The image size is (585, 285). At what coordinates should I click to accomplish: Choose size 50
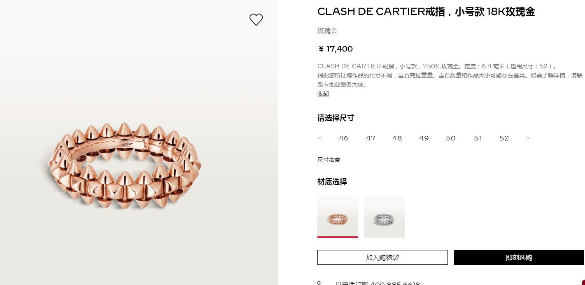(x=451, y=138)
